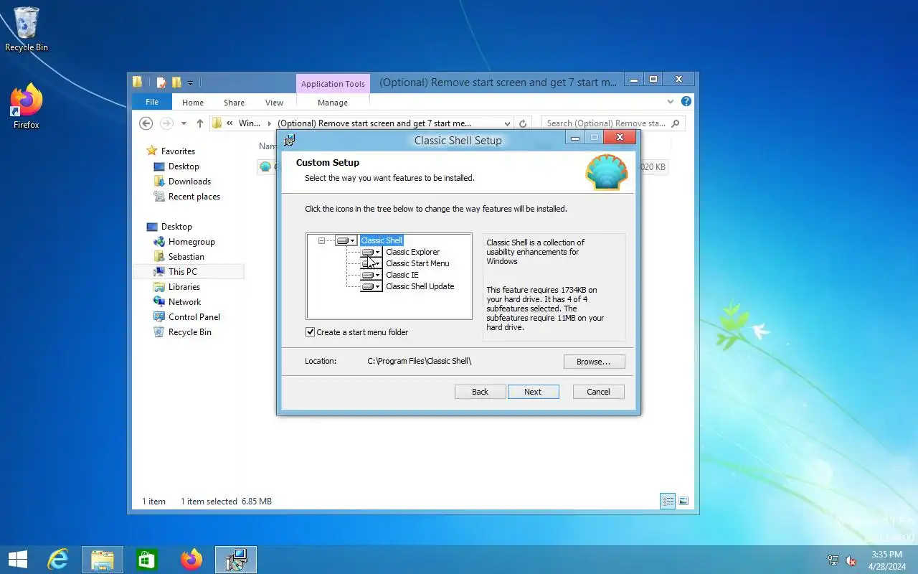The image size is (918, 574).
Task: Click the Application Tools contextual tab
Action: [333, 84]
